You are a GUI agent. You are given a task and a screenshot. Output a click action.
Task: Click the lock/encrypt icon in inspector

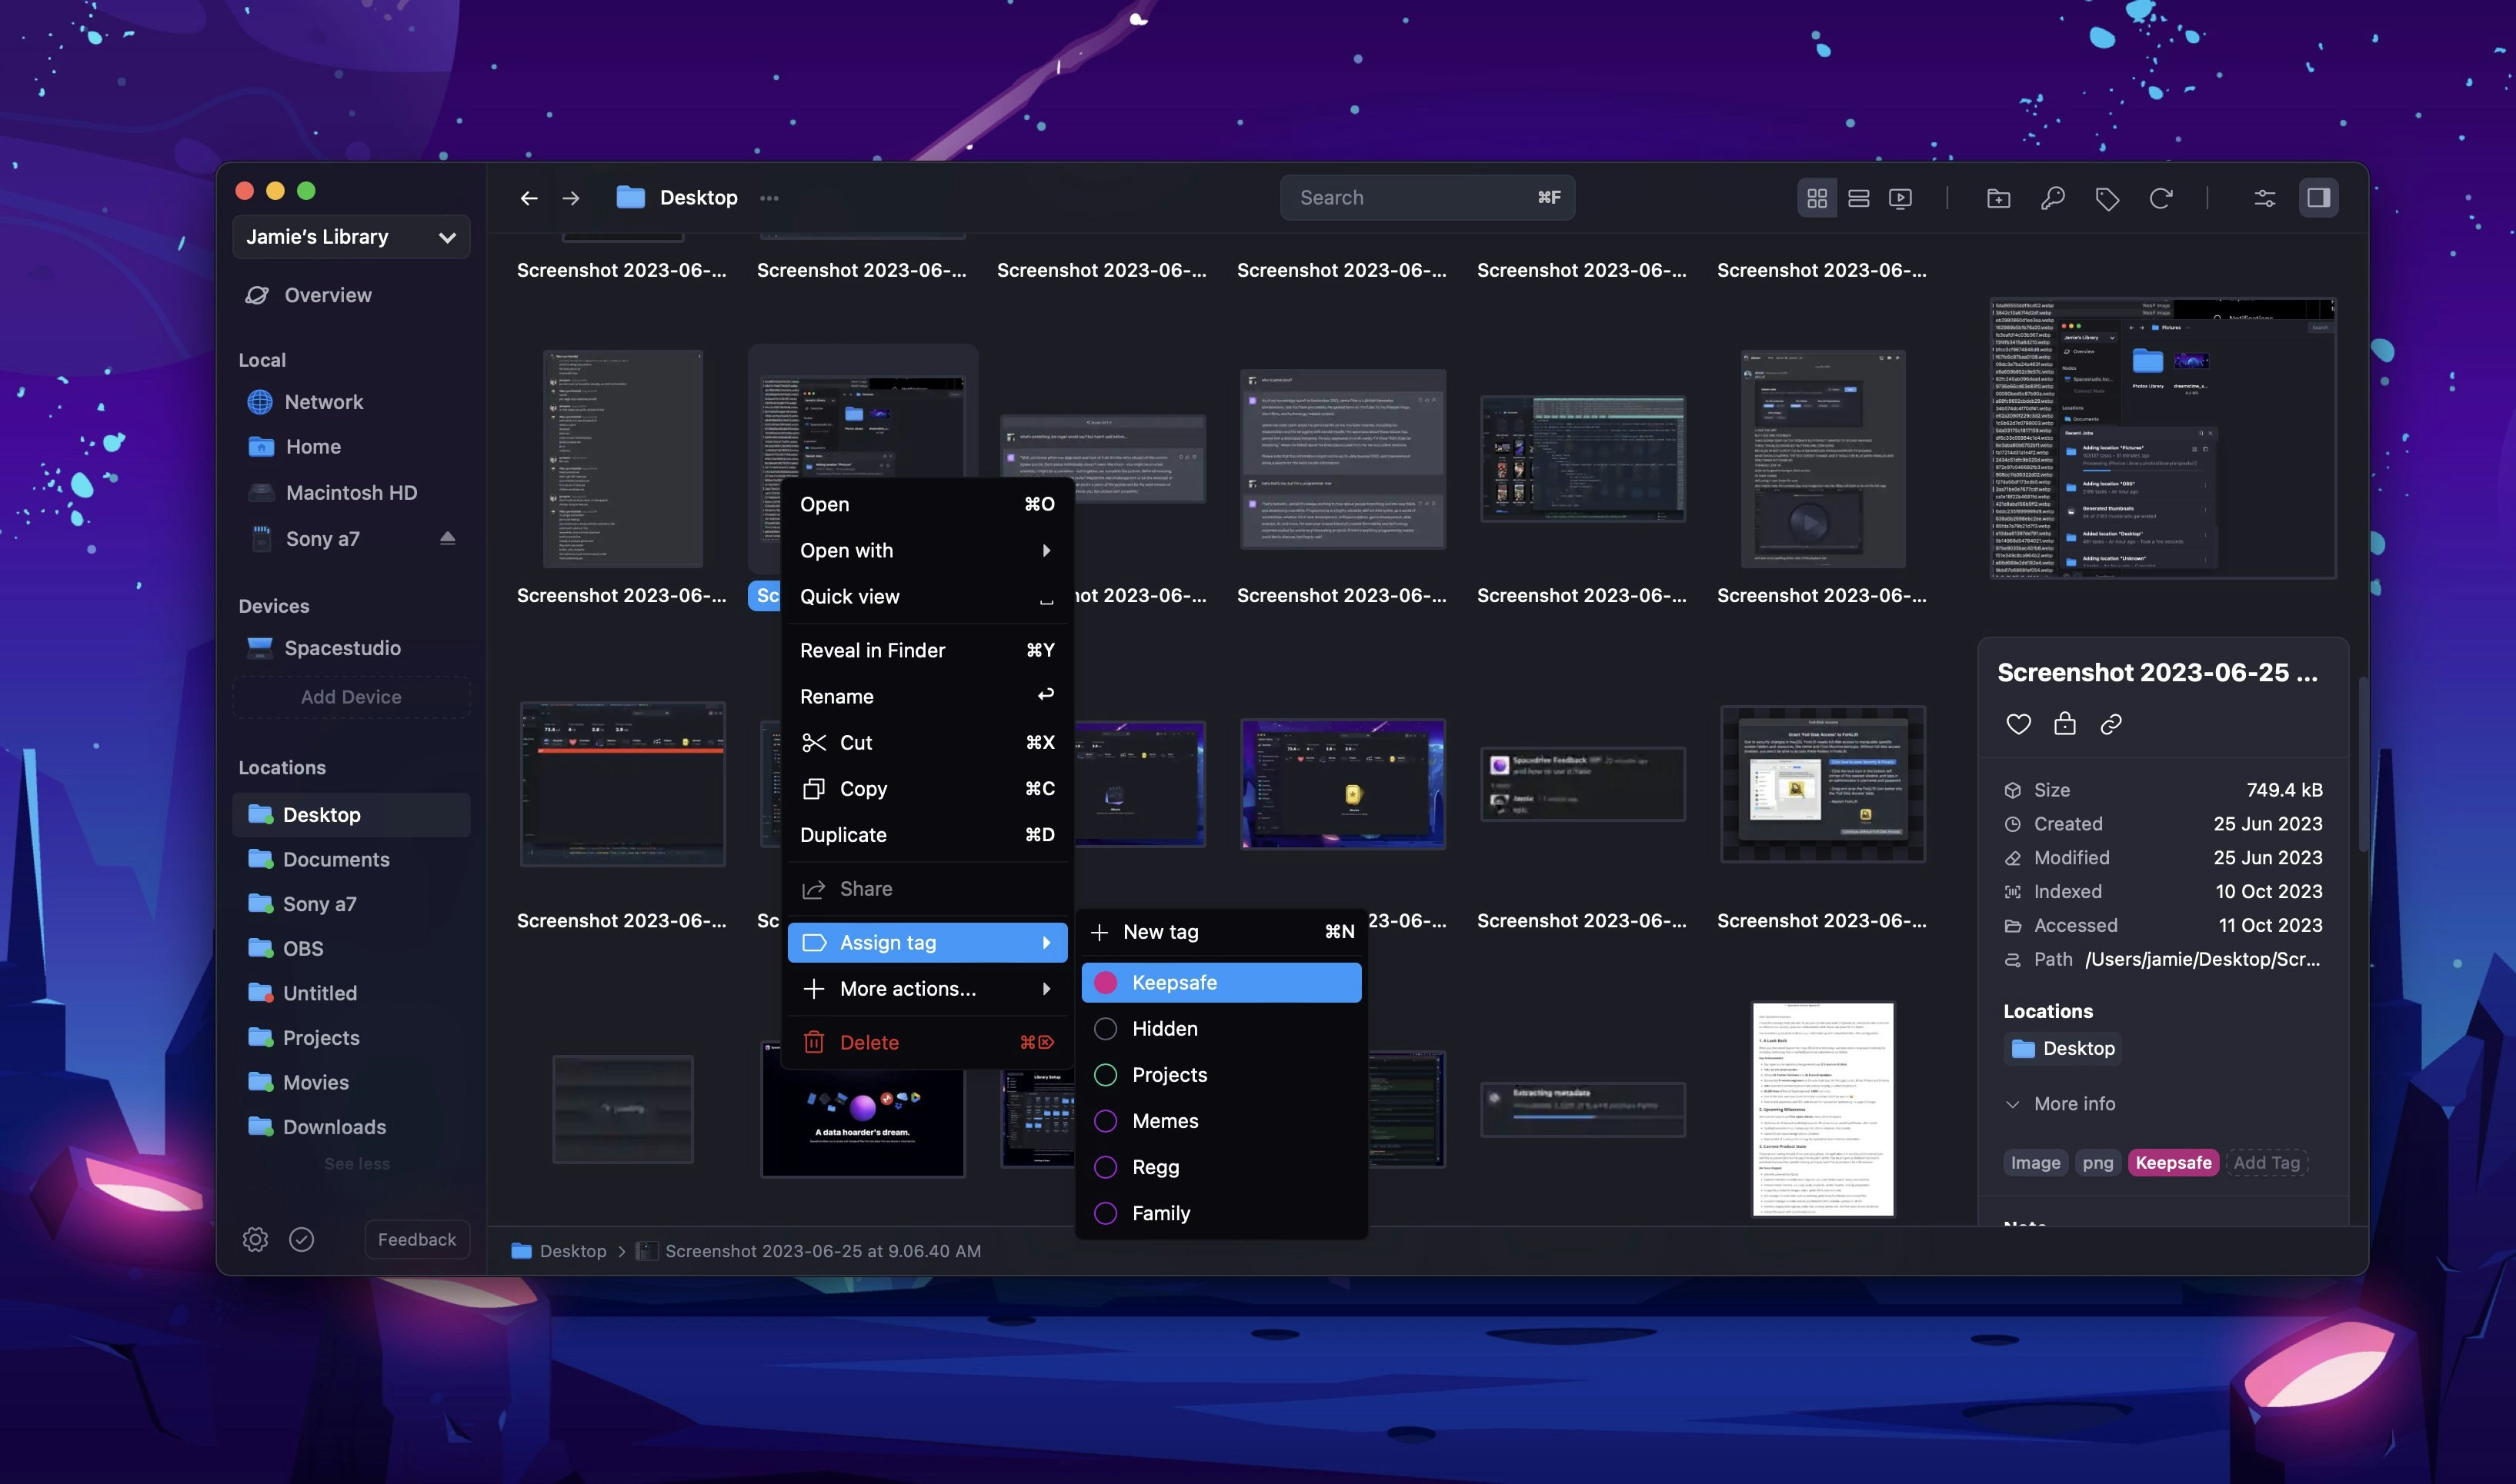pyautogui.click(x=2065, y=724)
